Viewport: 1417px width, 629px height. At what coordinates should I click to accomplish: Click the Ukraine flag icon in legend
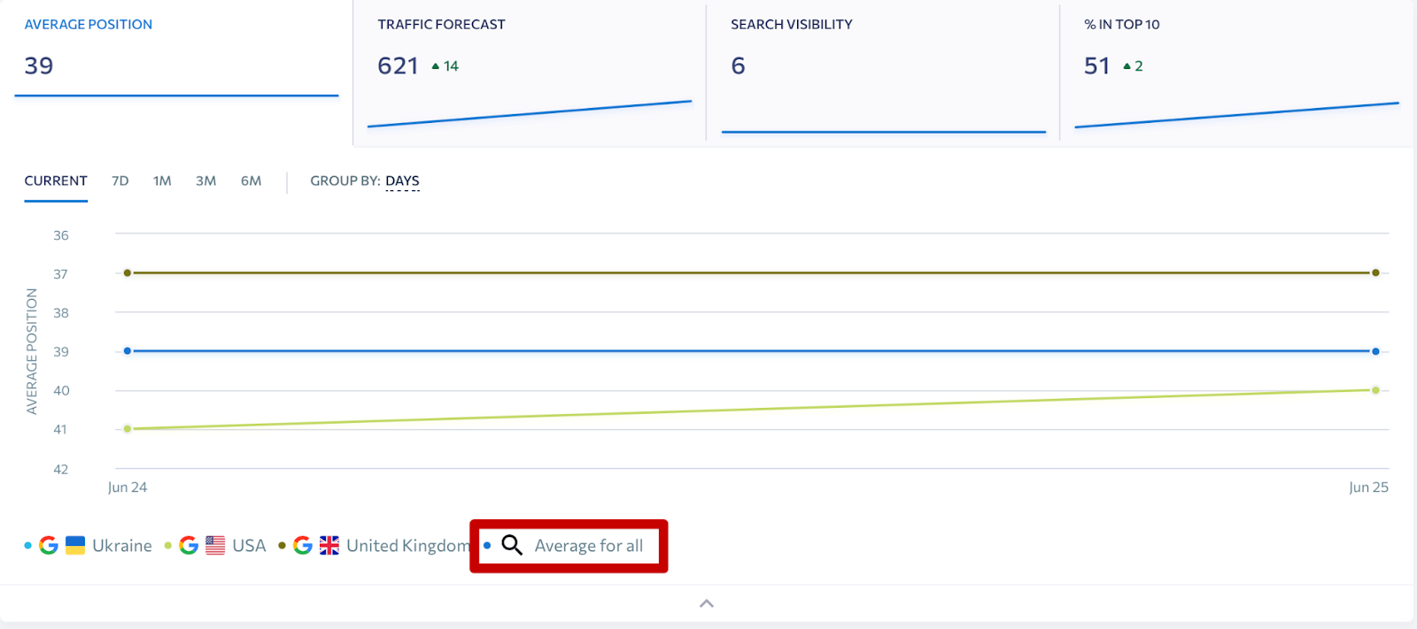tap(75, 546)
